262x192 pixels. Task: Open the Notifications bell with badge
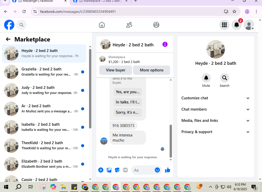coord(237,25)
